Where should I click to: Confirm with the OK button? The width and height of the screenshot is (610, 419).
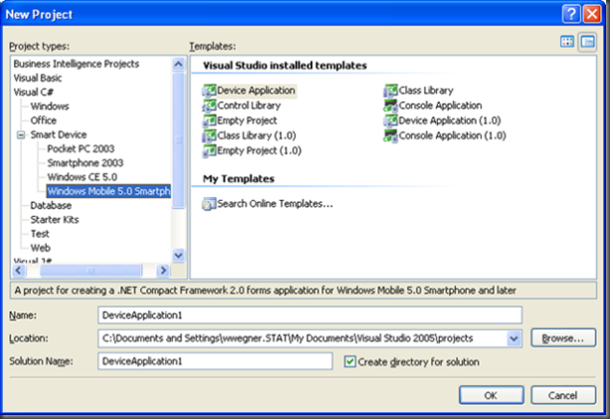(491, 395)
